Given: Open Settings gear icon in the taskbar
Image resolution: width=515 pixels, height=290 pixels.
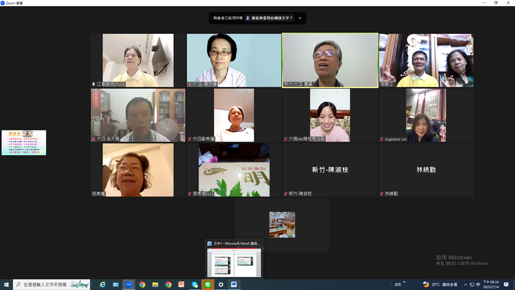Looking at the screenshot, I should tap(221, 285).
